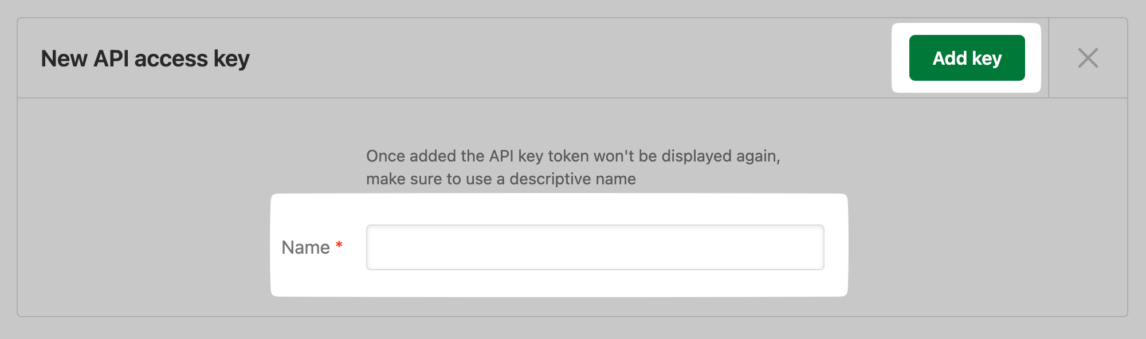Create the key via the Add key button
Screen dimensions: 1146x339
point(967,58)
